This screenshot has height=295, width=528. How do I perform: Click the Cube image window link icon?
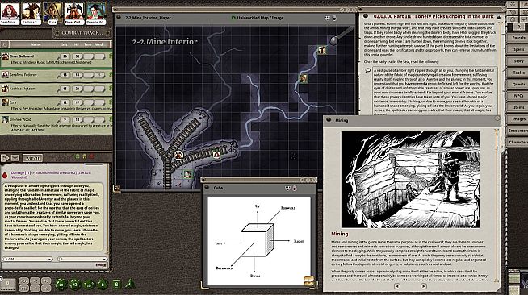(x=207, y=188)
